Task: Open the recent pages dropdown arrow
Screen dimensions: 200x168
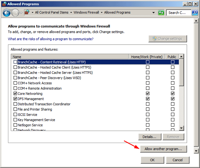Action: [x=21, y=13]
